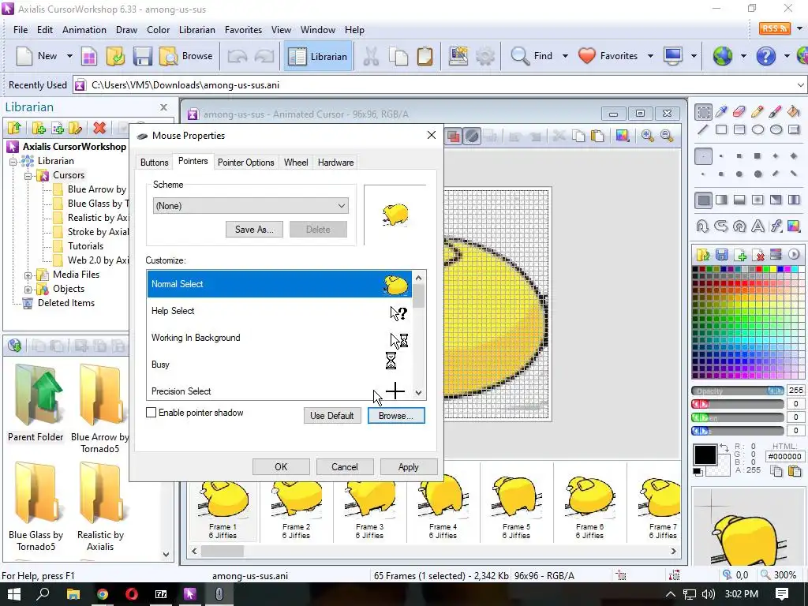The width and height of the screenshot is (808, 606).
Task: Open the Wheel tab
Action: [x=296, y=163]
